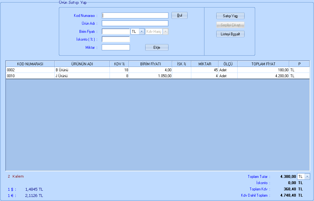Click the unit price 1.050,00 cell
Screen dimensions: 314x201
[151, 76]
